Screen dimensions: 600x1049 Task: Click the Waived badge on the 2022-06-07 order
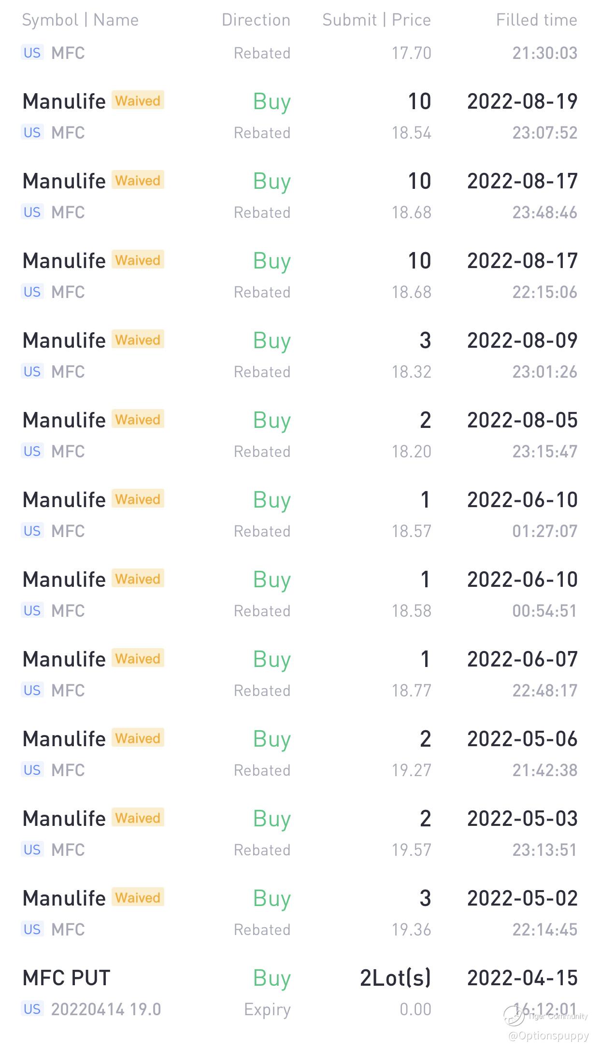138,658
